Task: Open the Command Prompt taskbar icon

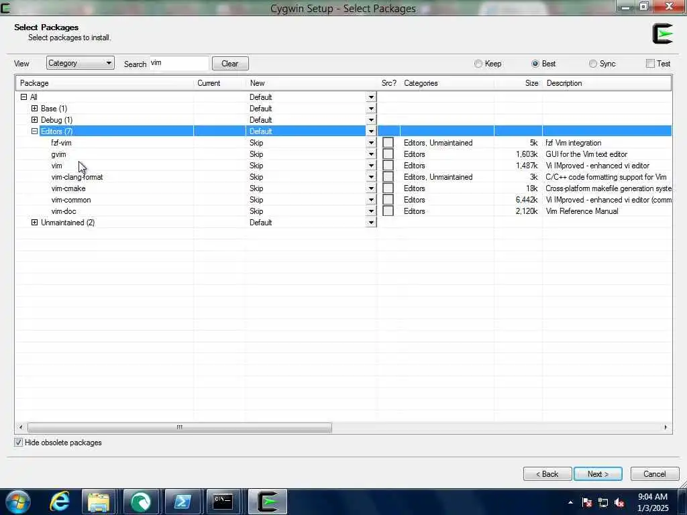Action: (223, 502)
